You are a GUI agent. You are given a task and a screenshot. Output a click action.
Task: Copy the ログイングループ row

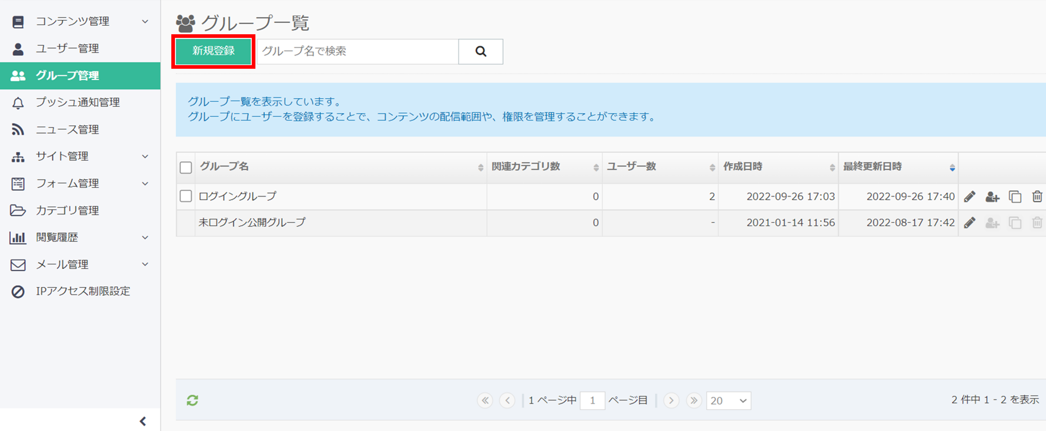(1015, 196)
